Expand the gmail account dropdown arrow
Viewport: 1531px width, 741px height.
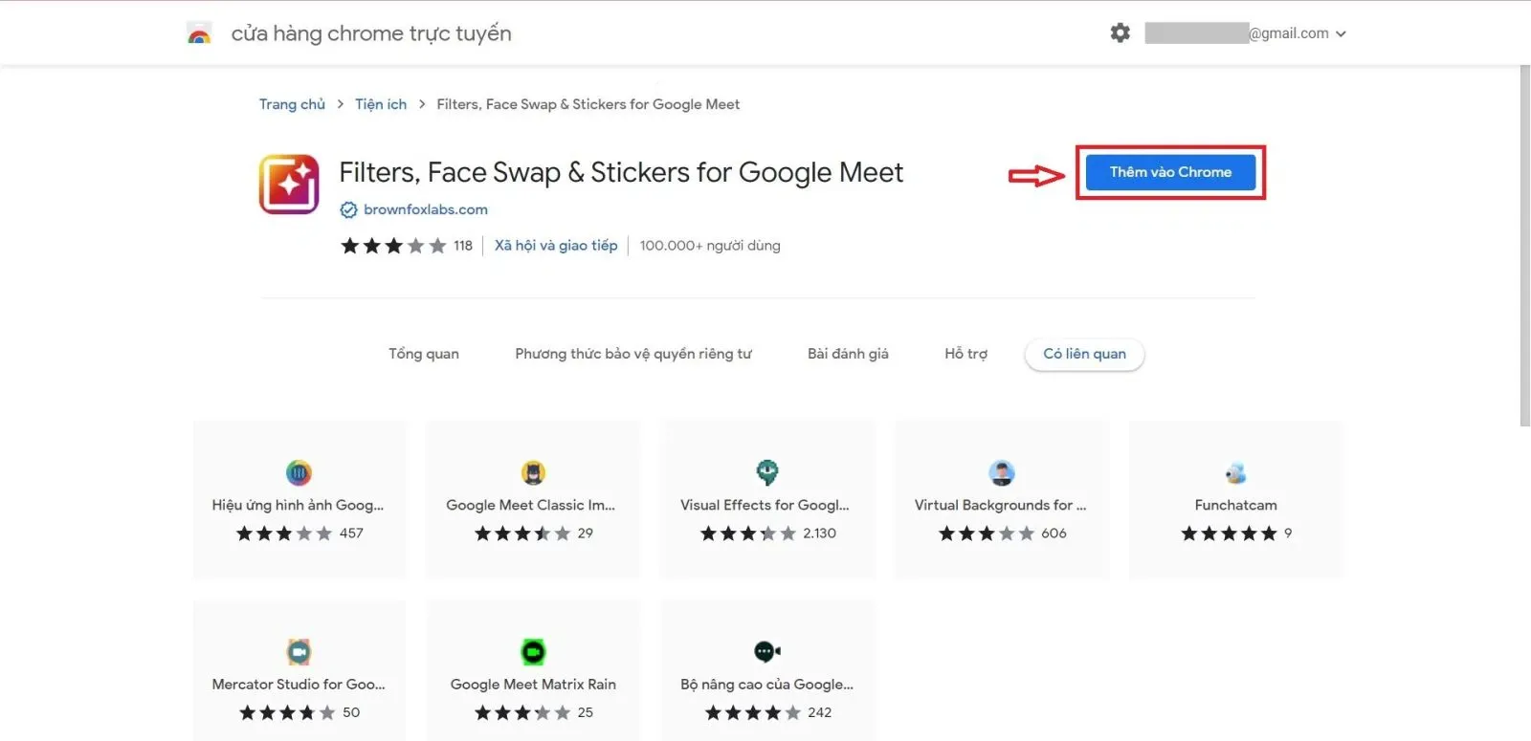pyautogui.click(x=1341, y=33)
